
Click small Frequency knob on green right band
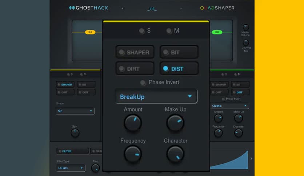coord(218,133)
